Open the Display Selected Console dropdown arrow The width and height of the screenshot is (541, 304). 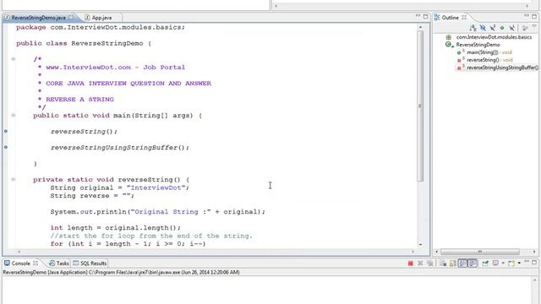click(503, 263)
